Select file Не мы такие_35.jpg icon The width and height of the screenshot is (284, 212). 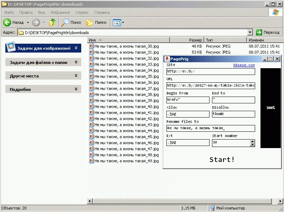pyautogui.click(x=91, y=76)
